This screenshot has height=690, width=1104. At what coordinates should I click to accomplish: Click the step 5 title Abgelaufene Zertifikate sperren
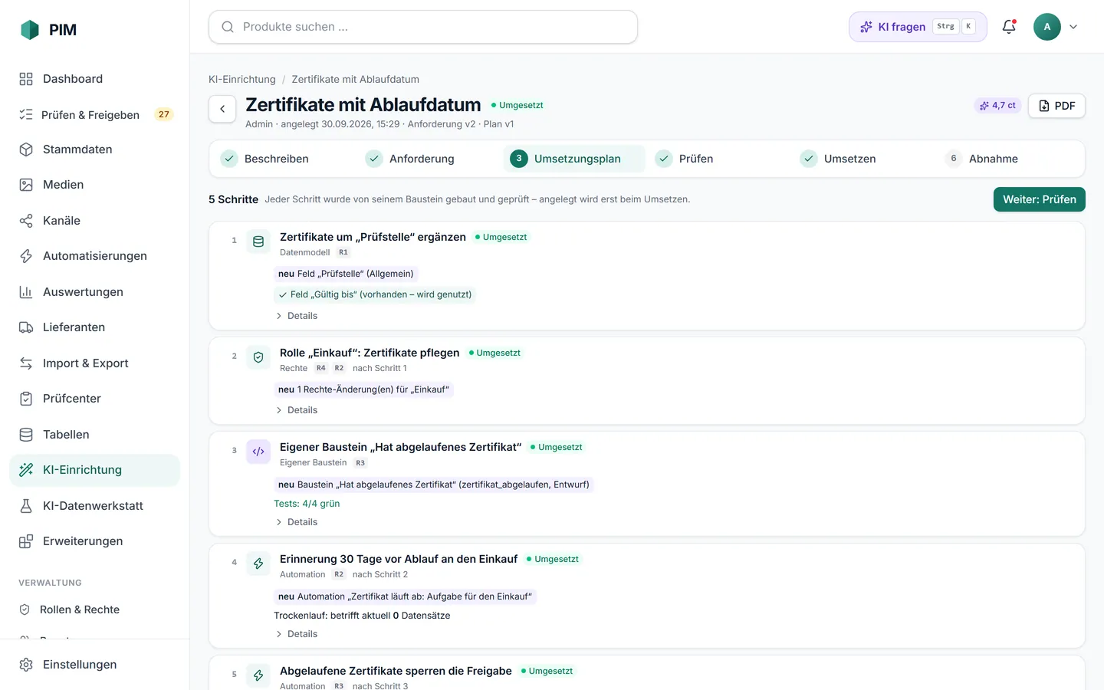pyautogui.click(x=396, y=671)
